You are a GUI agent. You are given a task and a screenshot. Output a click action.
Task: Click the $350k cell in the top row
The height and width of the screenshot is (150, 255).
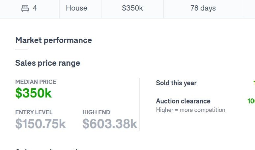point(132,8)
